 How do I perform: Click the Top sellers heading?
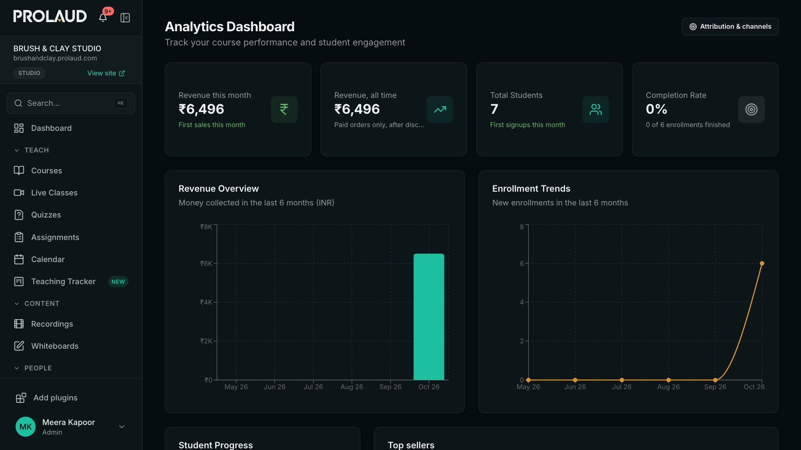(x=411, y=445)
